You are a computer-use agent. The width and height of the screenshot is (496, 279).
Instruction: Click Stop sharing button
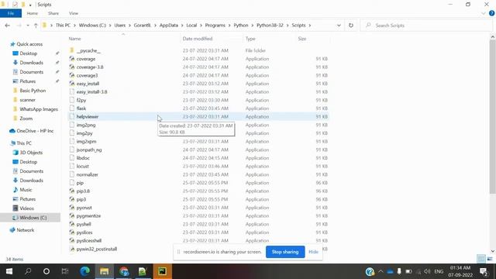pos(285,252)
